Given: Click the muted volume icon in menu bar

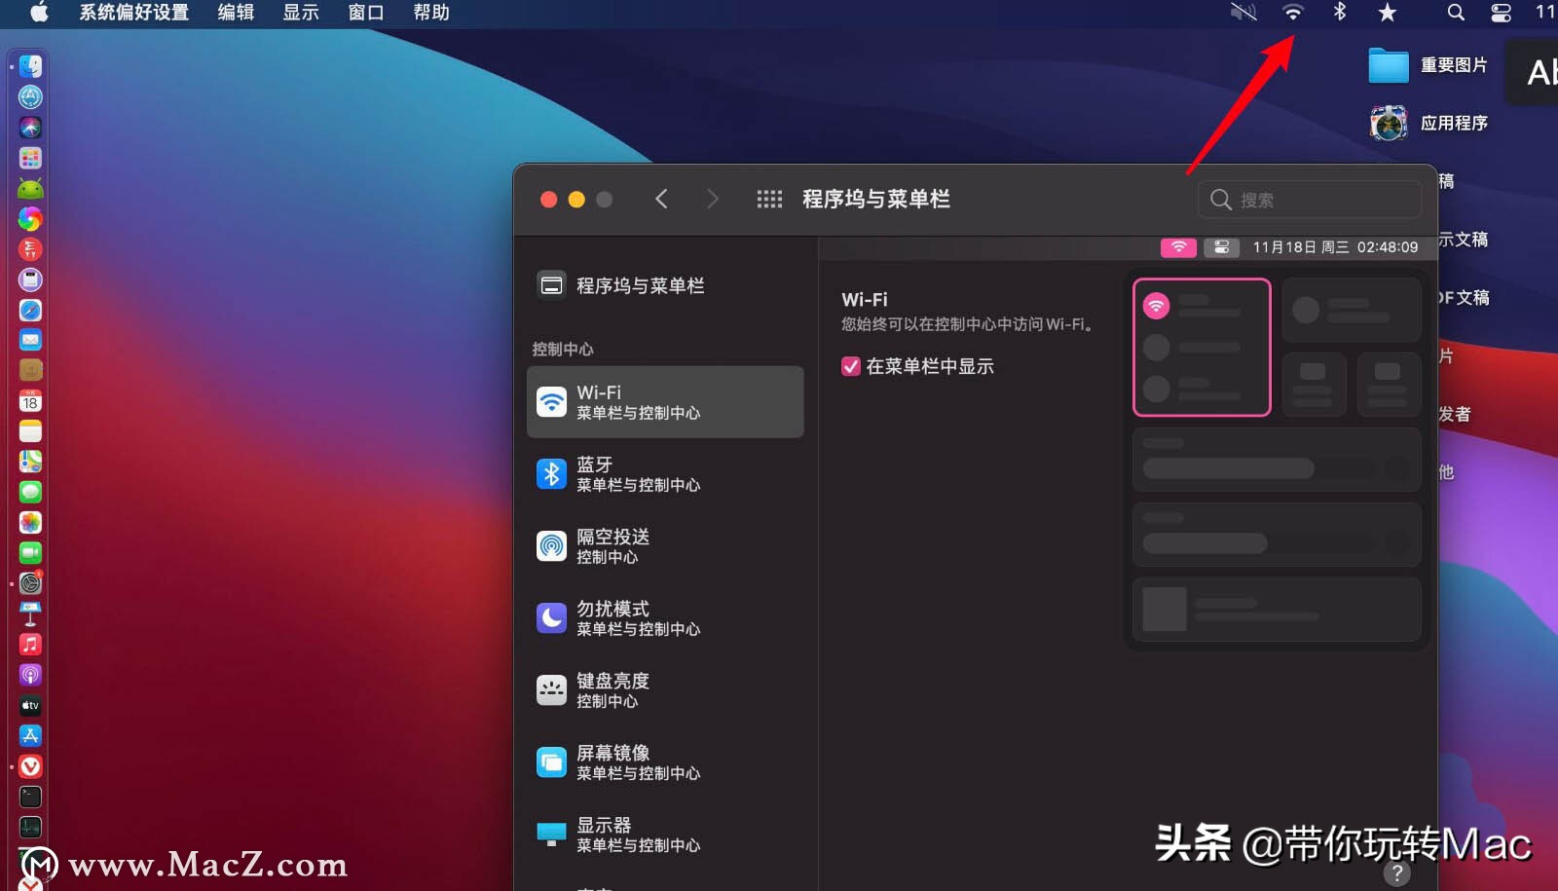Looking at the screenshot, I should tap(1243, 13).
